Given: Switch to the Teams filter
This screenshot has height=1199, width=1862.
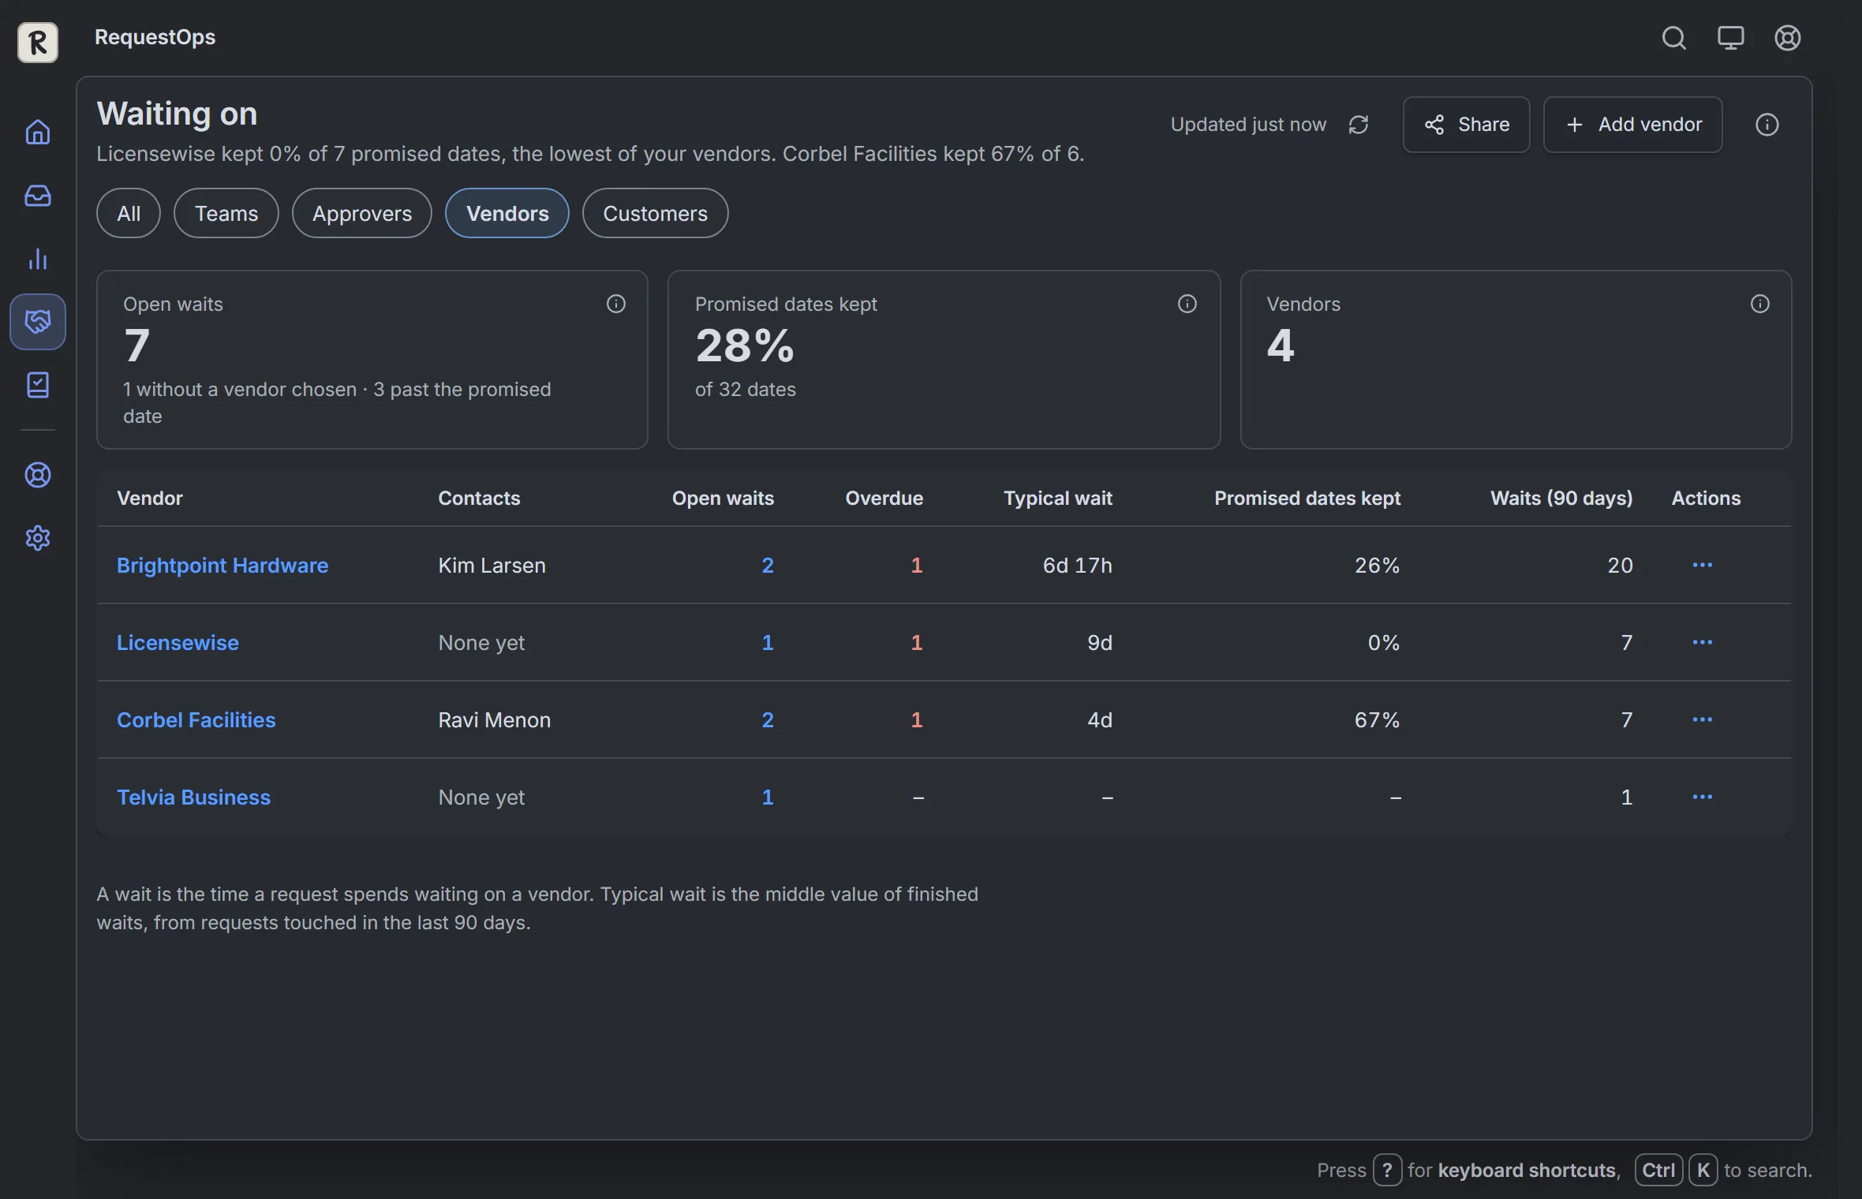Looking at the screenshot, I should tap(226, 213).
